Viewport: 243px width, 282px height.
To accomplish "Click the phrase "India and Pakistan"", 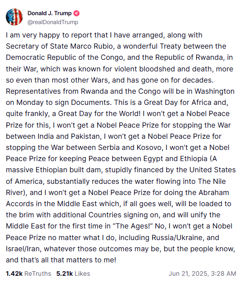I will (x=69, y=137).
